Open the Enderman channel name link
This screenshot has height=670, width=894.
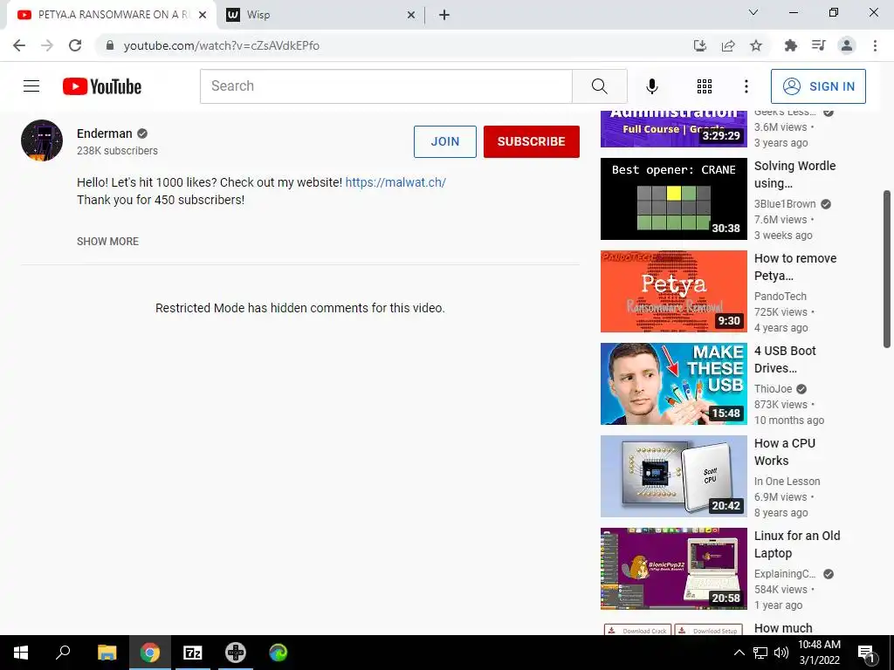tap(105, 133)
